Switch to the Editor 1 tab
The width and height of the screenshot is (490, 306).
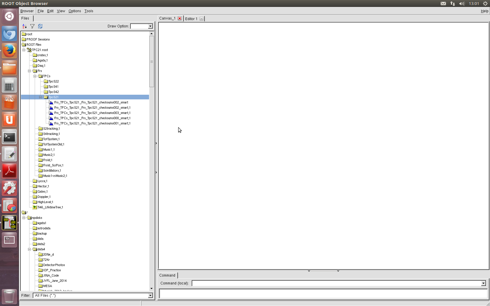tap(191, 19)
